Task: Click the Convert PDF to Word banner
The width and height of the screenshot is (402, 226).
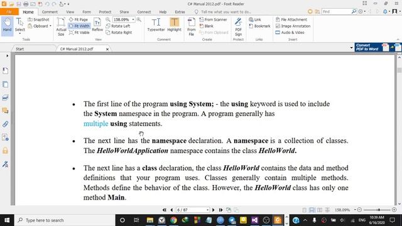Action: coord(378,47)
